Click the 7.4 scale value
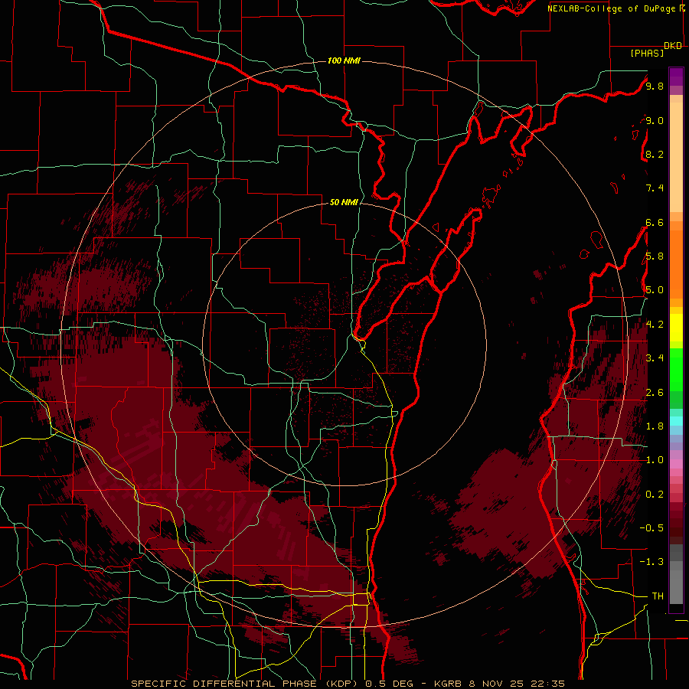Viewport: 689px width, 689px height. [x=655, y=188]
